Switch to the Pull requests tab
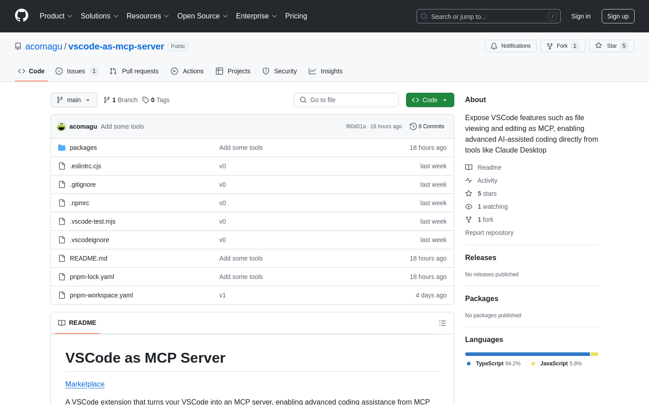Image resolution: width=649 pixels, height=405 pixels. point(134,71)
